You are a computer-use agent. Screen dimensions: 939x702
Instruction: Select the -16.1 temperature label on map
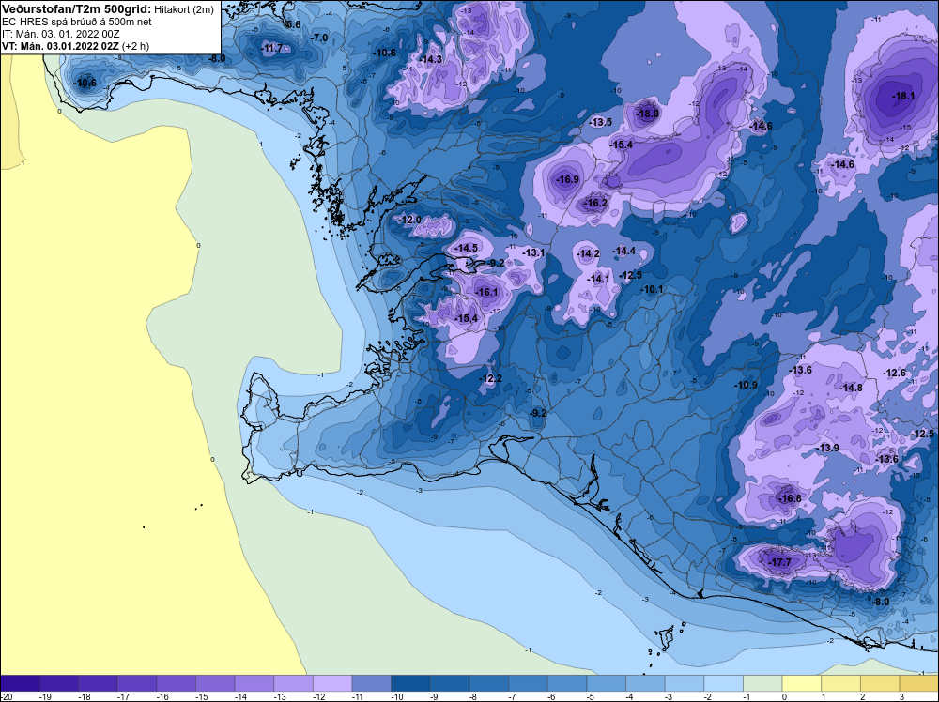coord(486,292)
